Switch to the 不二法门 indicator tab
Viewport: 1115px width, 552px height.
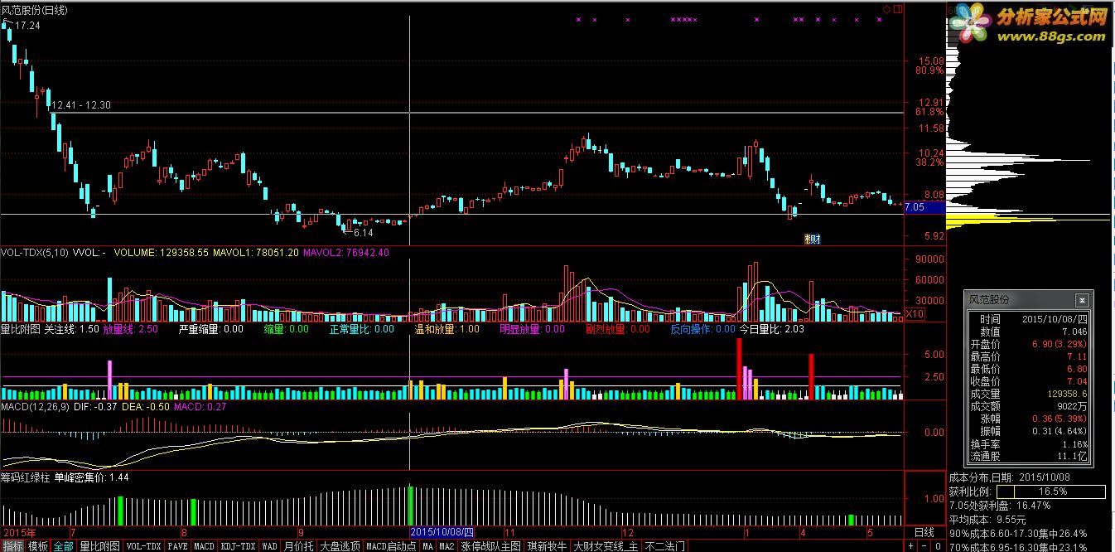664,546
